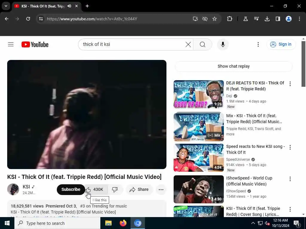Open Mix - KSI Thick Of It title
Viewport: 306px width, 229px height.
254,119
